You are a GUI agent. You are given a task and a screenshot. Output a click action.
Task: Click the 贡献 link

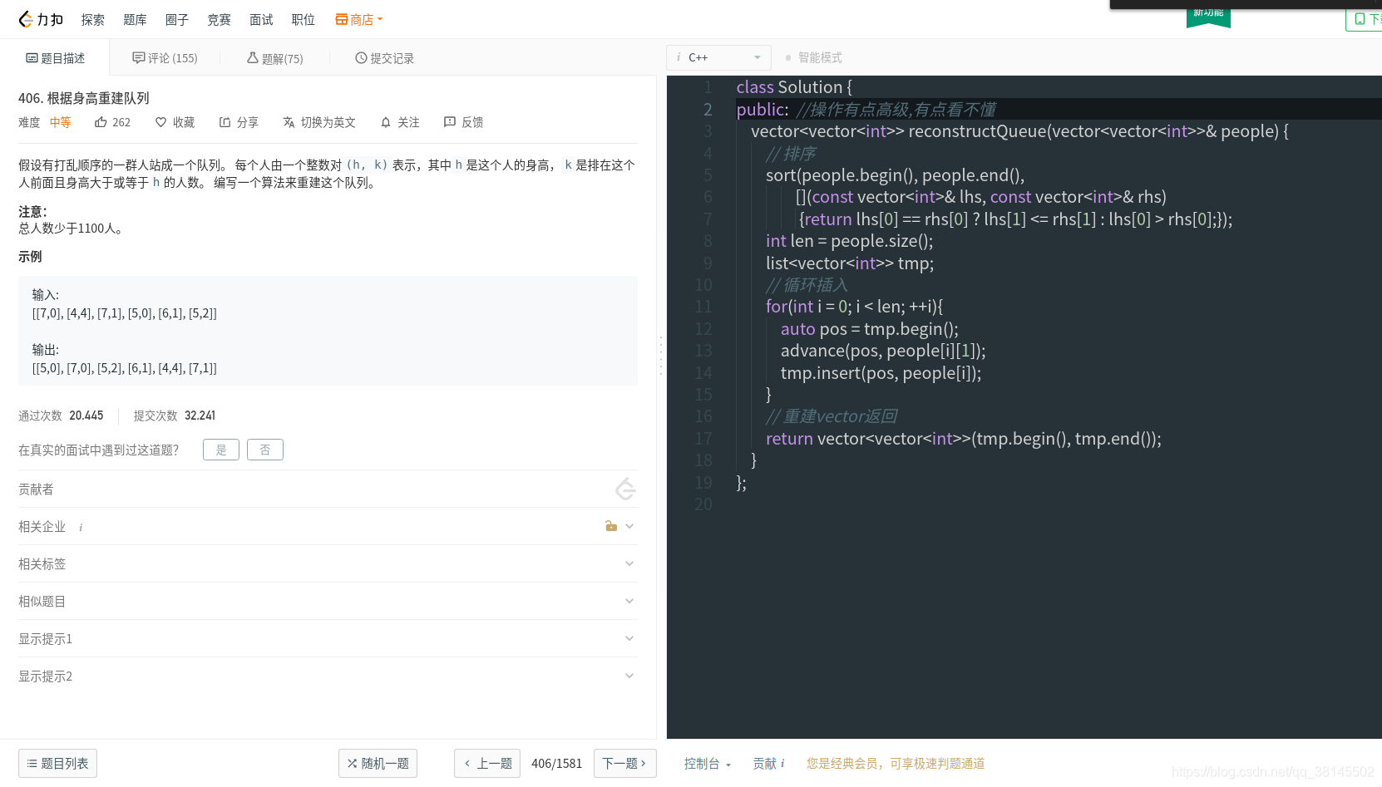pyautogui.click(x=764, y=763)
